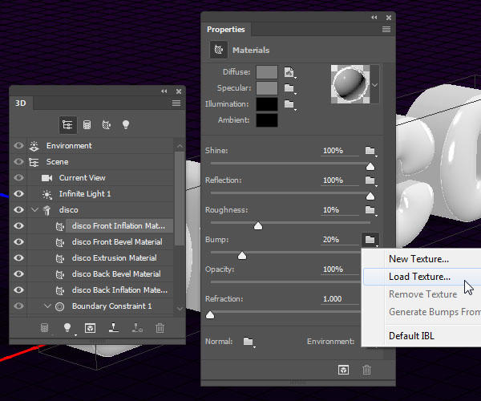This screenshot has width=481, height=401.
Task: Click the Normal texture folder icon
Action: click(x=249, y=342)
